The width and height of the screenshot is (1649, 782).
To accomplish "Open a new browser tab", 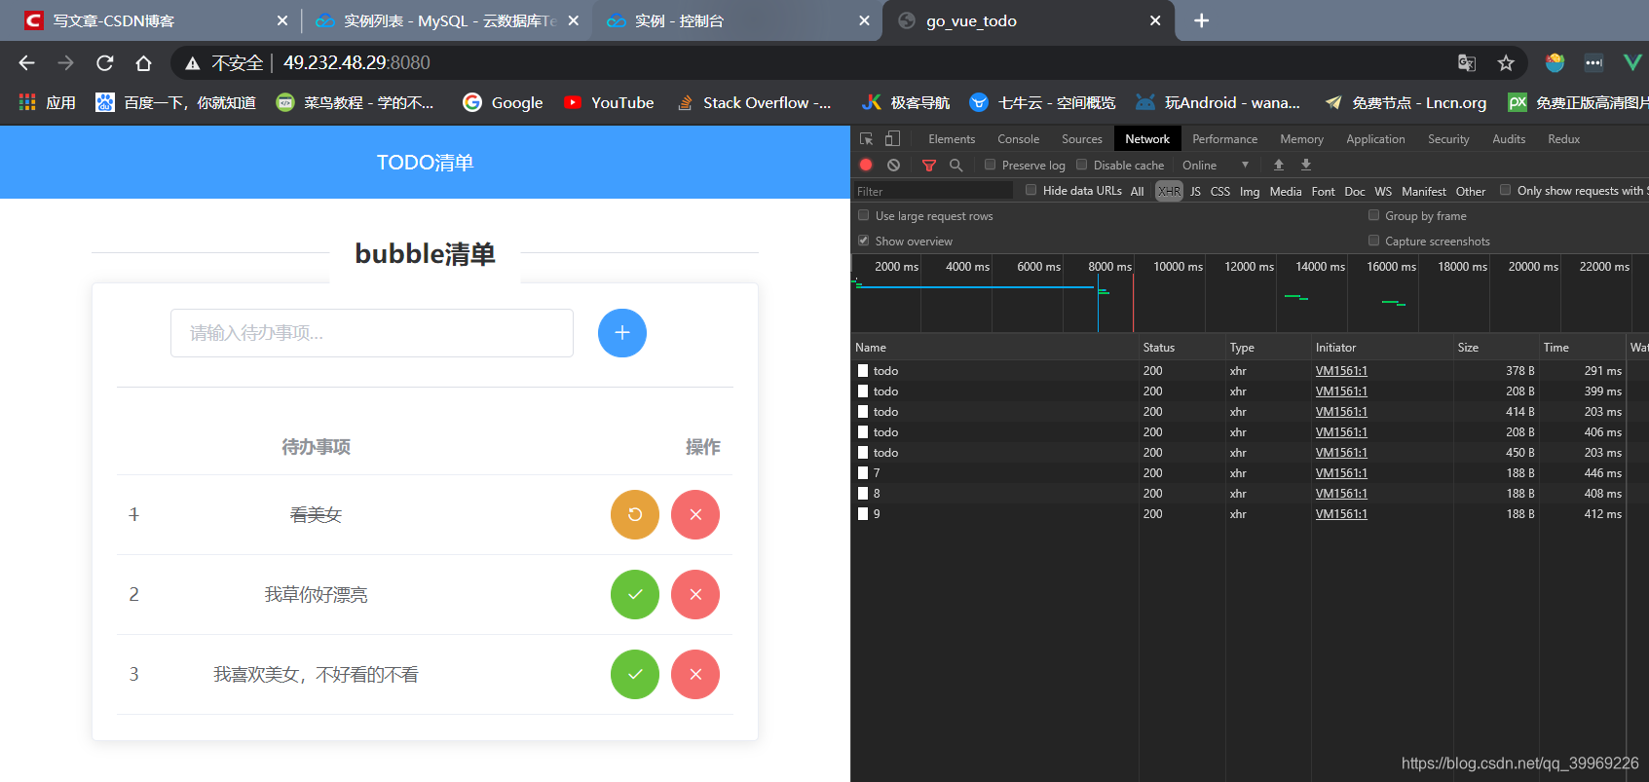I will (1202, 20).
